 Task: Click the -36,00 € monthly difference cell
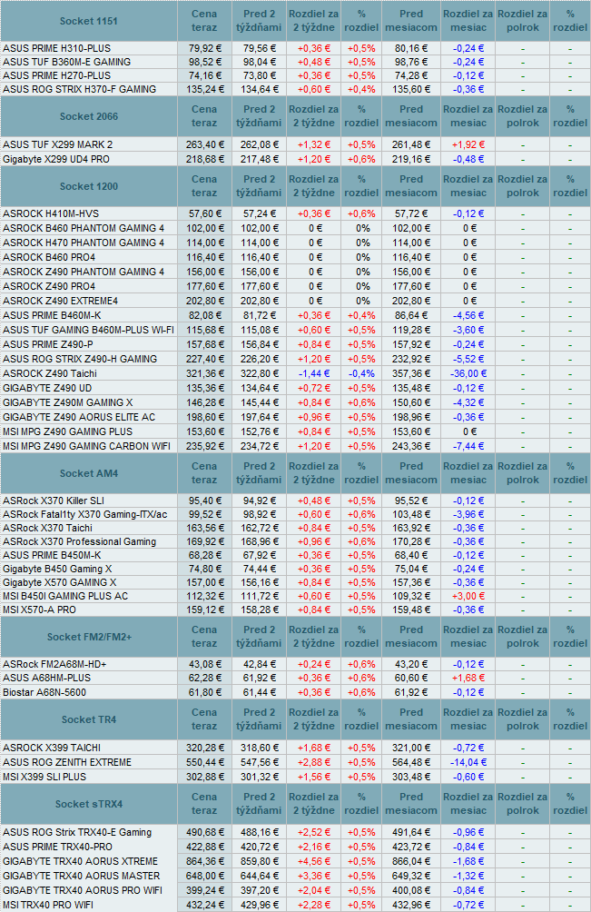(468, 373)
